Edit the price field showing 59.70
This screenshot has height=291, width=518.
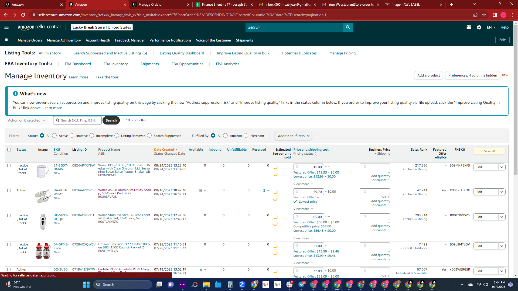tap(309, 192)
